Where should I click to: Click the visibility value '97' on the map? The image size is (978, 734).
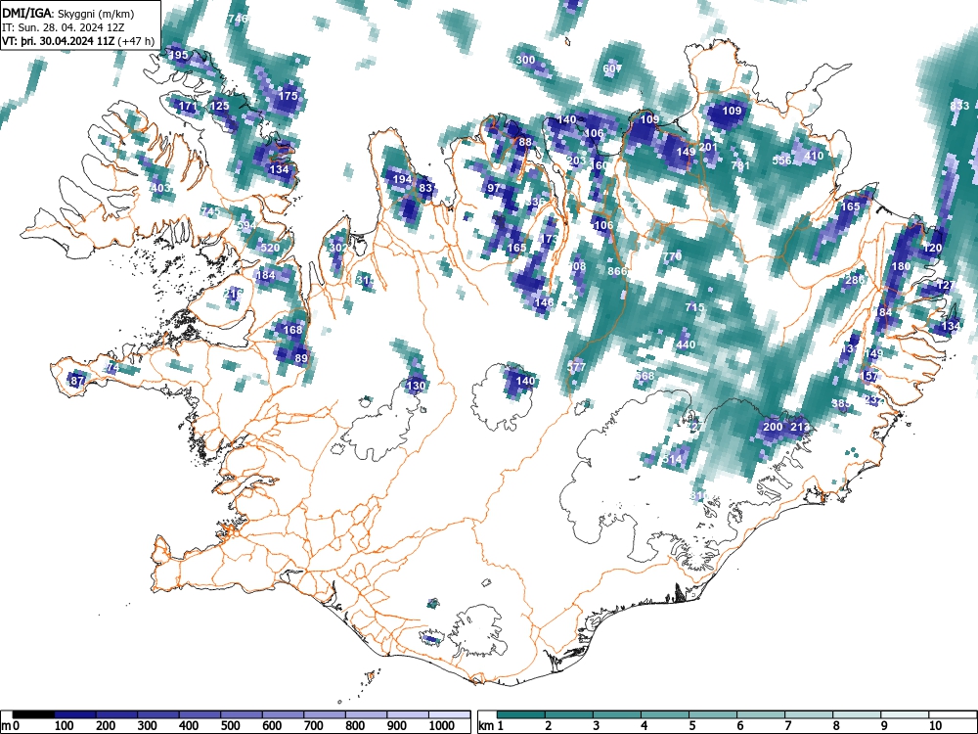pos(494,188)
